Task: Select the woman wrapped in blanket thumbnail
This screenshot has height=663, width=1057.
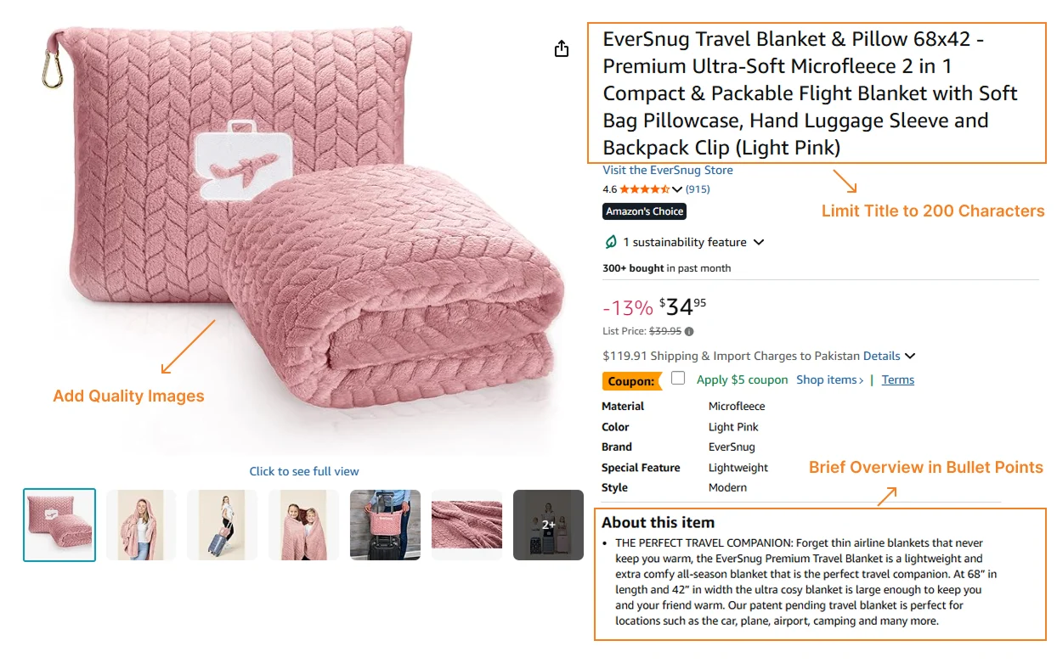Action: click(141, 525)
